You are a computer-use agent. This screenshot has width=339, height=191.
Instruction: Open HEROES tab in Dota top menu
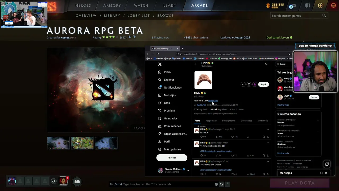click(83, 5)
